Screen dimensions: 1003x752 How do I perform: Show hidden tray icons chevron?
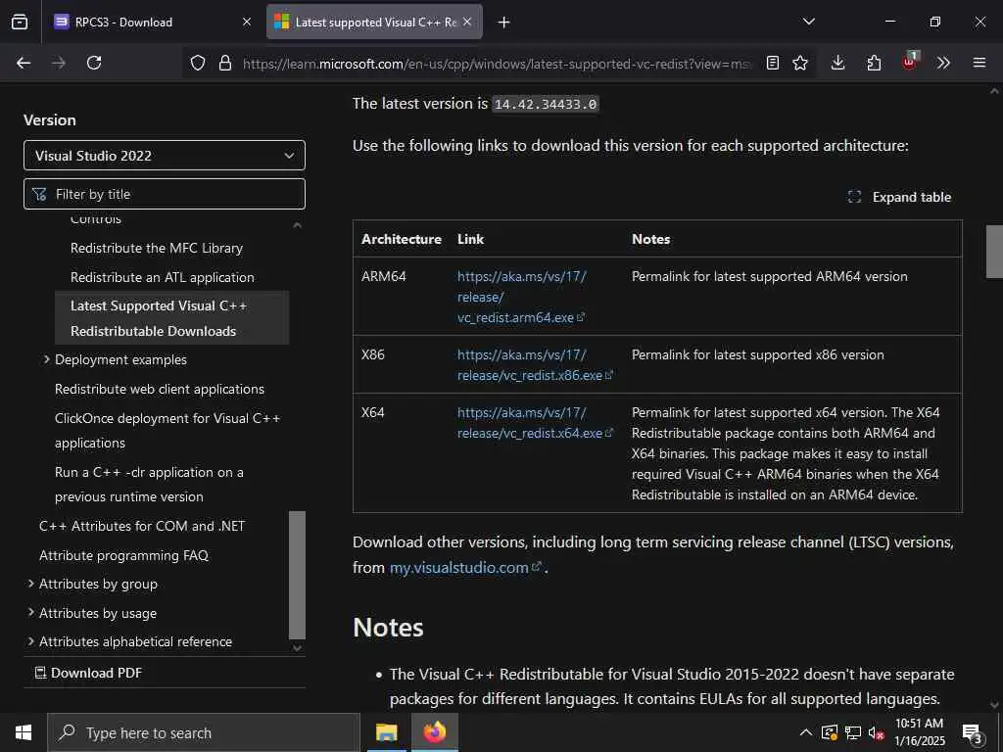click(806, 732)
